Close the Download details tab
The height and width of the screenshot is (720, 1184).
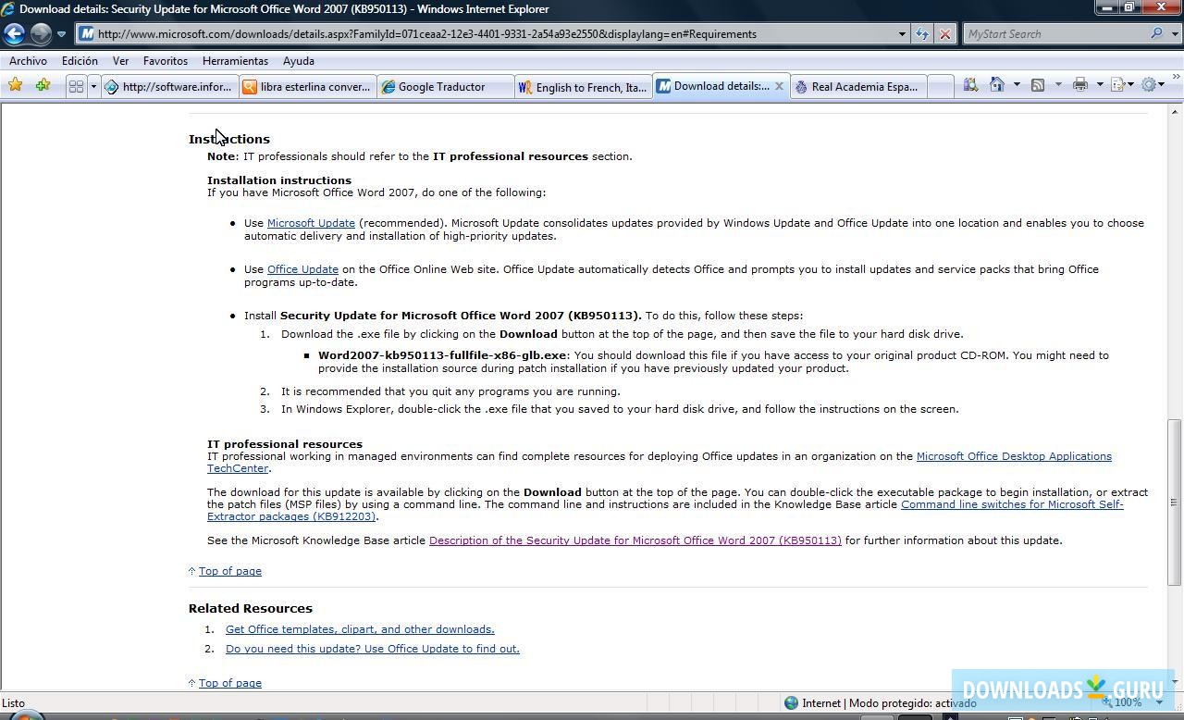779,86
